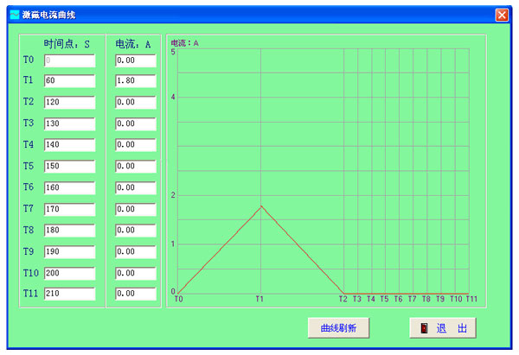Click the T3 time field showing 130
The image size is (519, 355).
(x=68, y=124)
